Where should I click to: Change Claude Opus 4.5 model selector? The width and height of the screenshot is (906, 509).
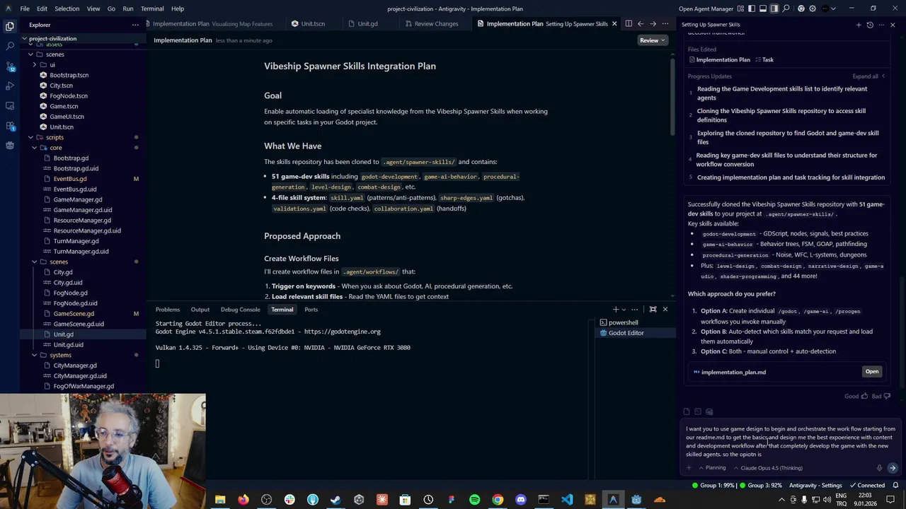(x=768, y=468)
